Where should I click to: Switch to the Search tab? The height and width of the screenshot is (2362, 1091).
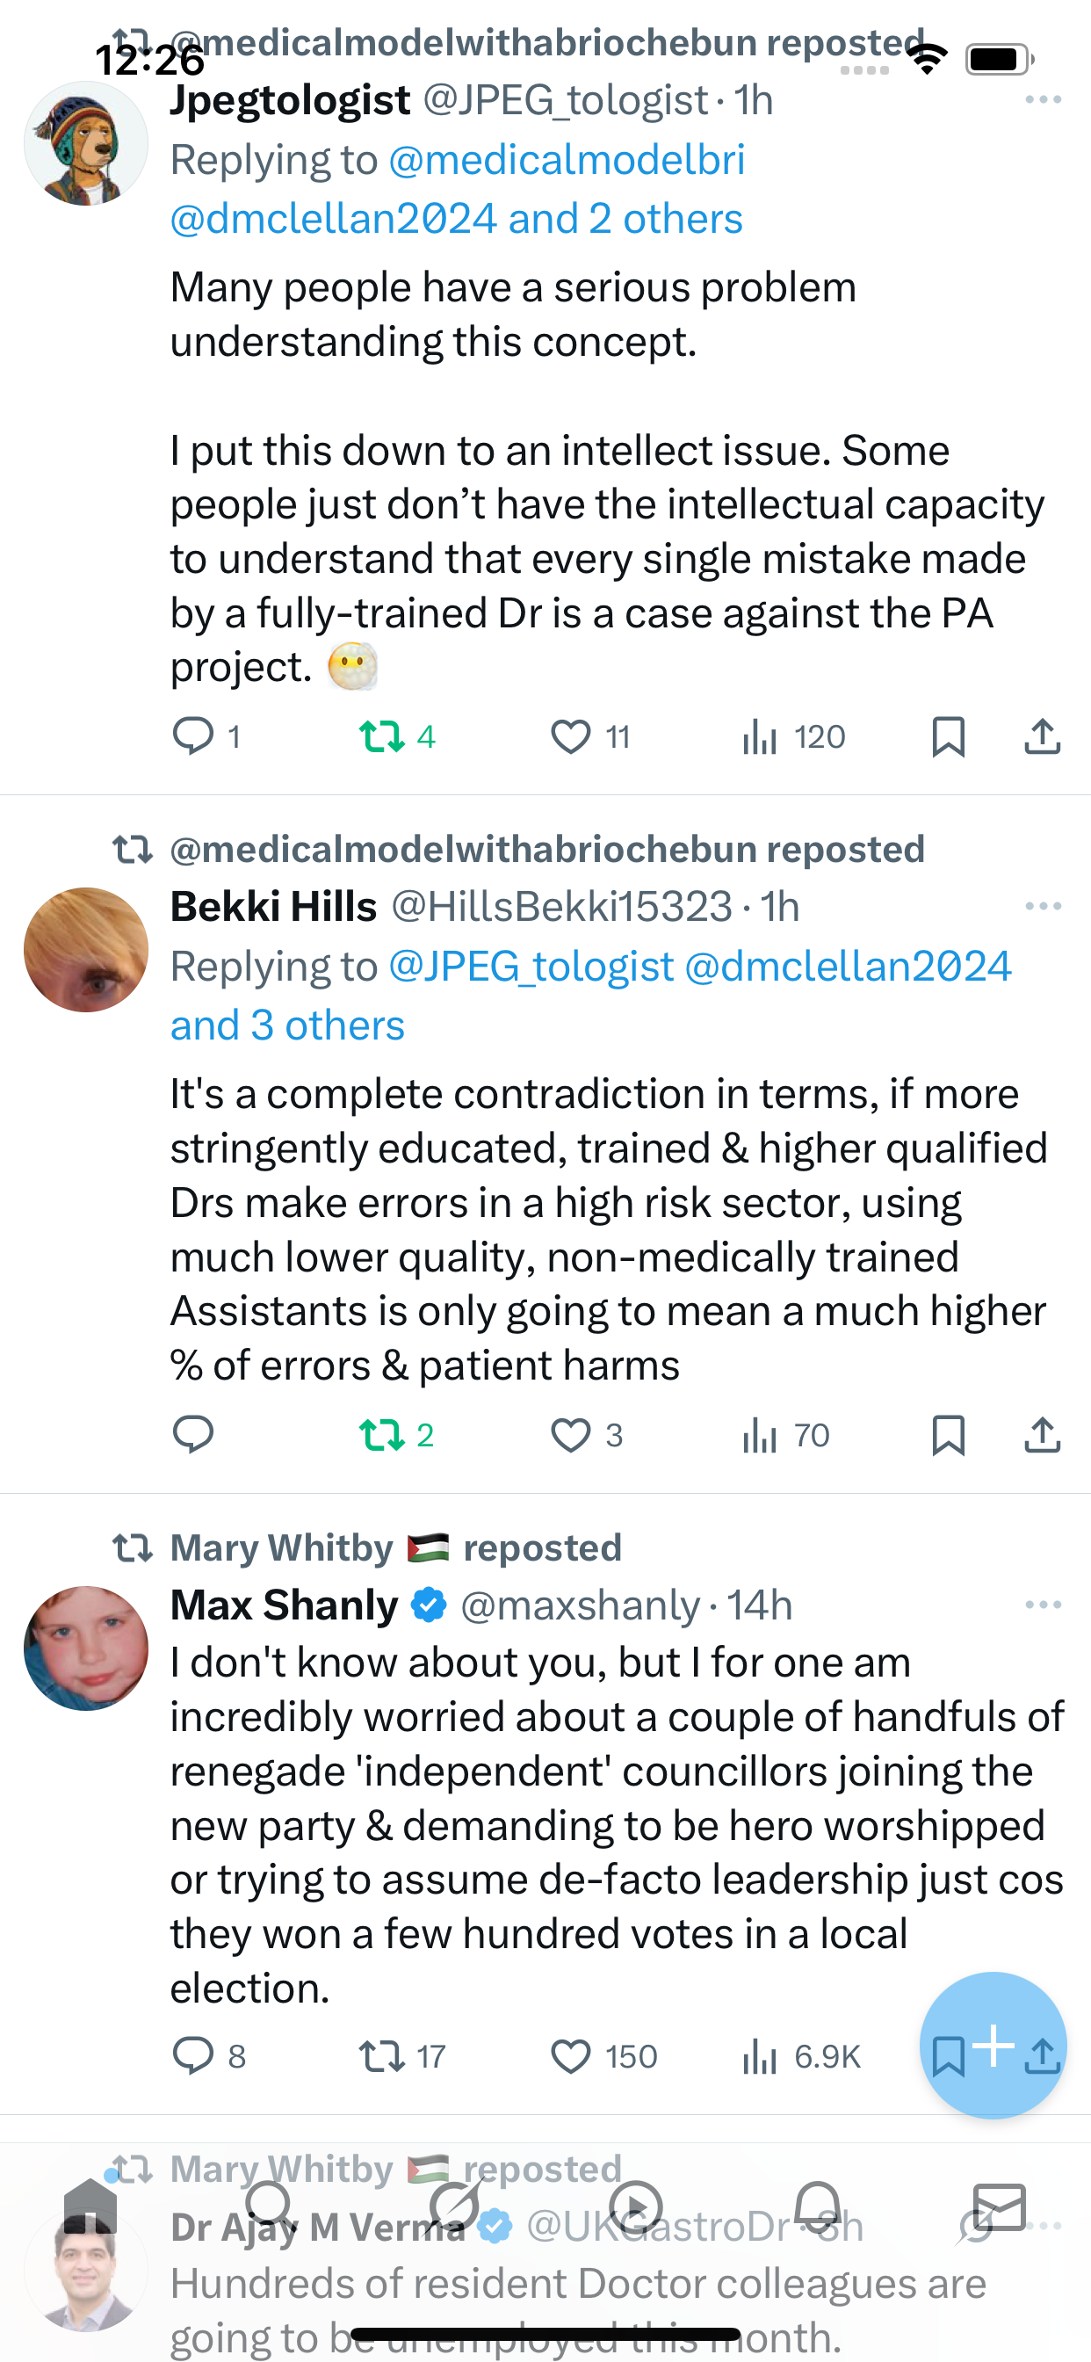(270, 2206)
